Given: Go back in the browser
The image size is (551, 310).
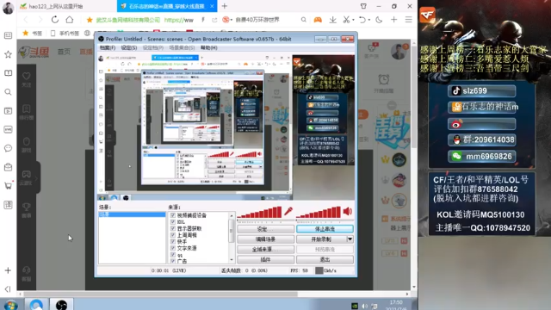Looking at the screenshot, I should click(26, 20).
